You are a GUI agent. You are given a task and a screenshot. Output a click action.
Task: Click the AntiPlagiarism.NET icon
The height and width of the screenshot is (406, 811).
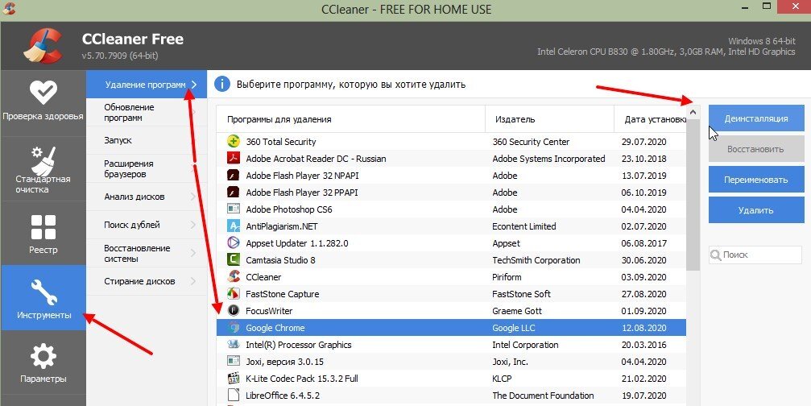(234, 226)
